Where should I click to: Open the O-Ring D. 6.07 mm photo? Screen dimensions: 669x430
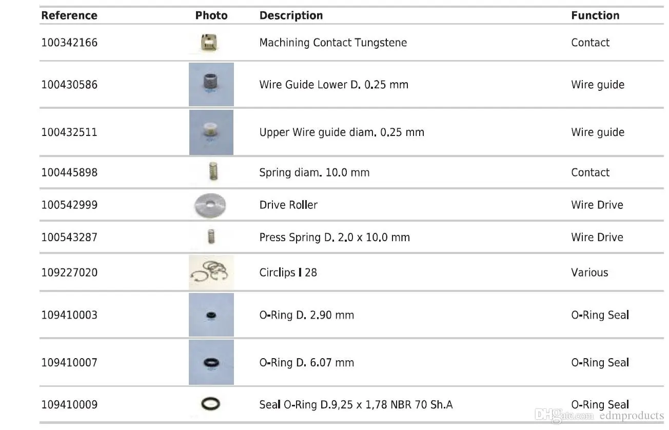coord(211,362)
